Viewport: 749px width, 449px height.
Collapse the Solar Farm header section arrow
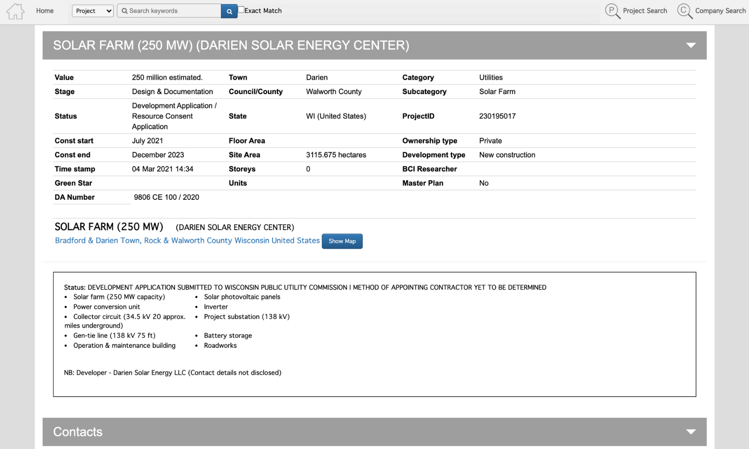coord(691,45)
